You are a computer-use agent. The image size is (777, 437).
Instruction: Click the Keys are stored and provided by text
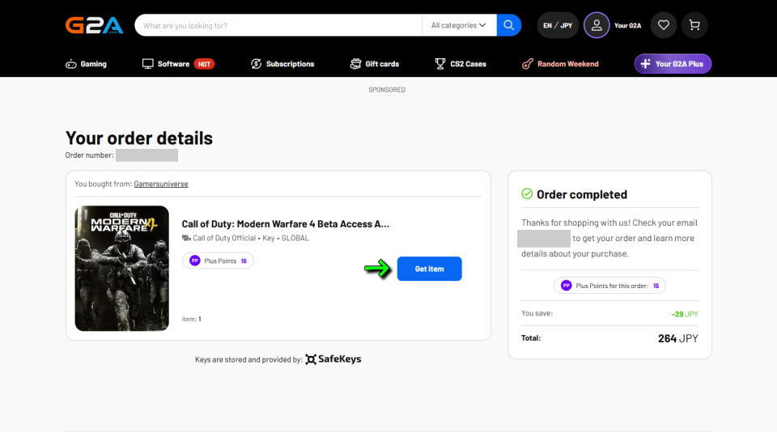[248, 359]
